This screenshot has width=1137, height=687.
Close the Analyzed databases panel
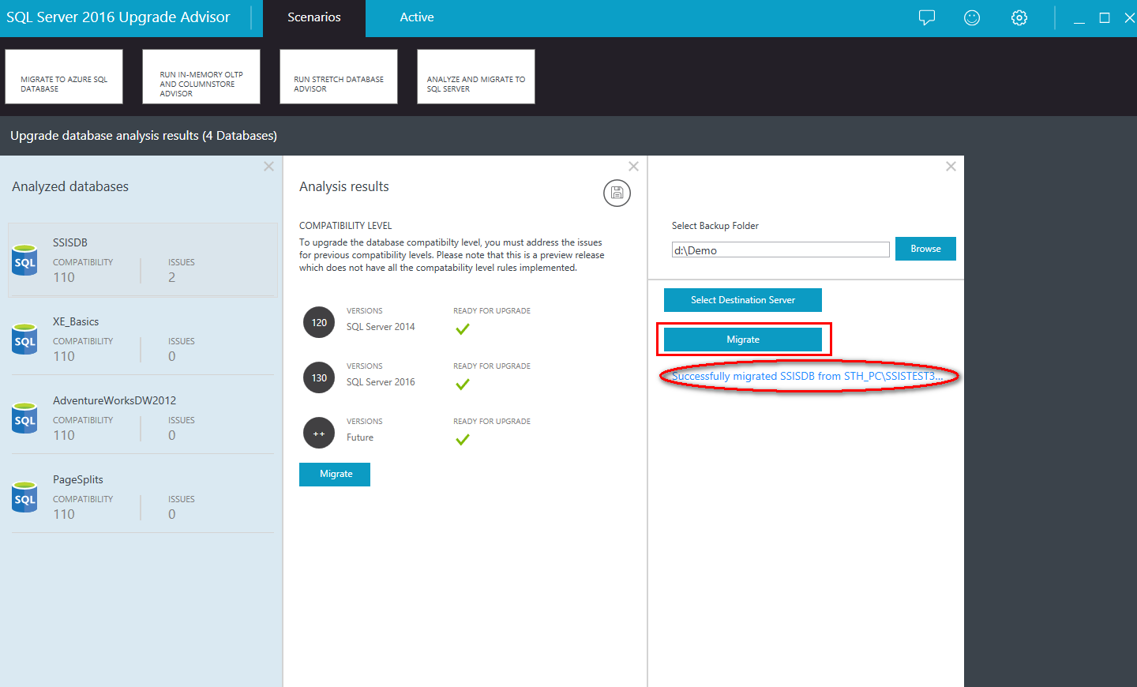coord(268,167)
